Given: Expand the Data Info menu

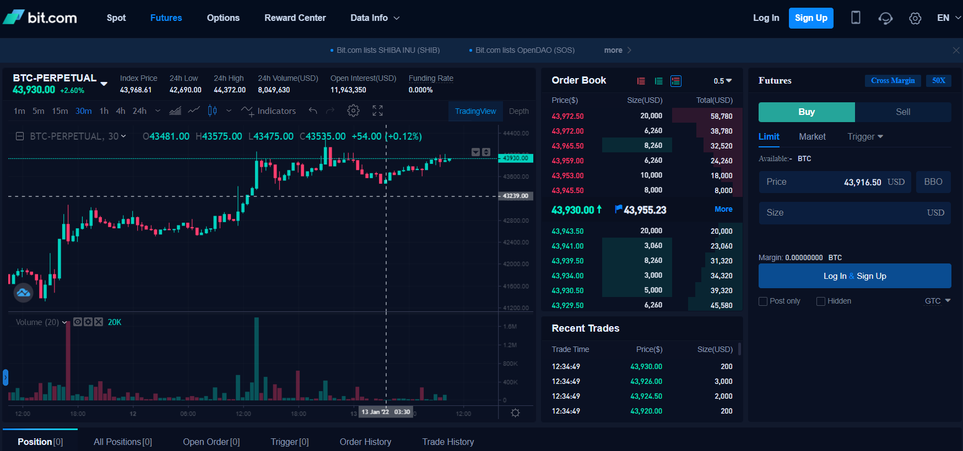Looking at the screenshot, I should pos(375,18).
